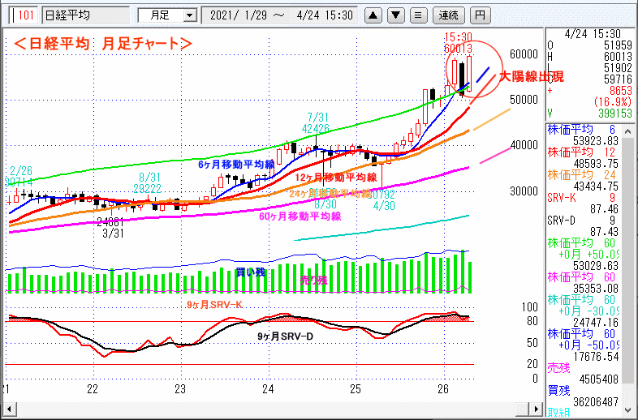Screen dimensions: 638x420
Task: Click the up arrow of indicator panel scrollbar
Action: click(627, 131)
